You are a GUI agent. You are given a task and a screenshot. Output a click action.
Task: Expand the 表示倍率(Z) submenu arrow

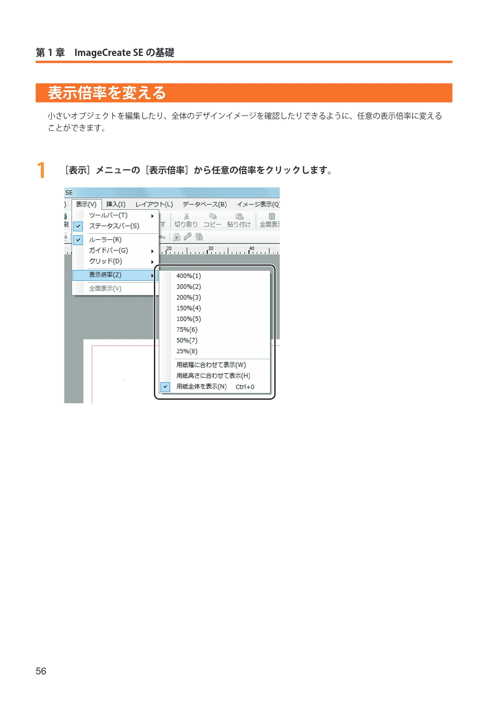(152, 276)
